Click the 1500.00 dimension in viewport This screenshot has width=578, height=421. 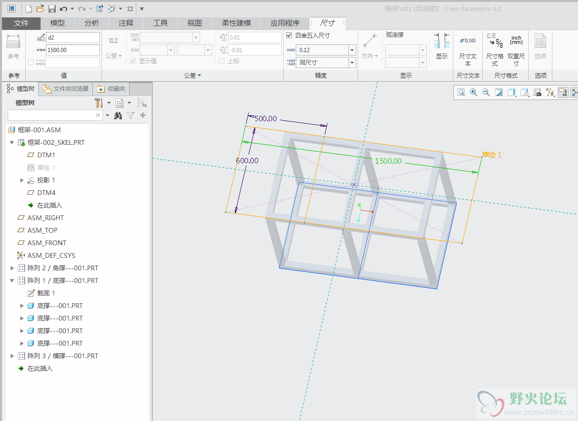(388, 161)
